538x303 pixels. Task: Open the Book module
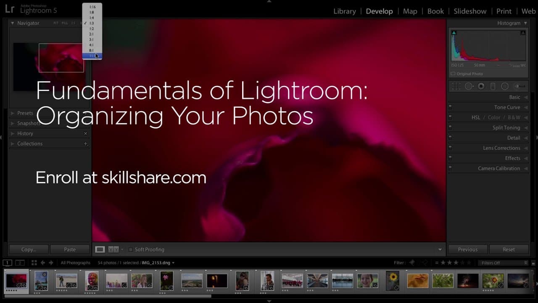(x=435, y=11)
